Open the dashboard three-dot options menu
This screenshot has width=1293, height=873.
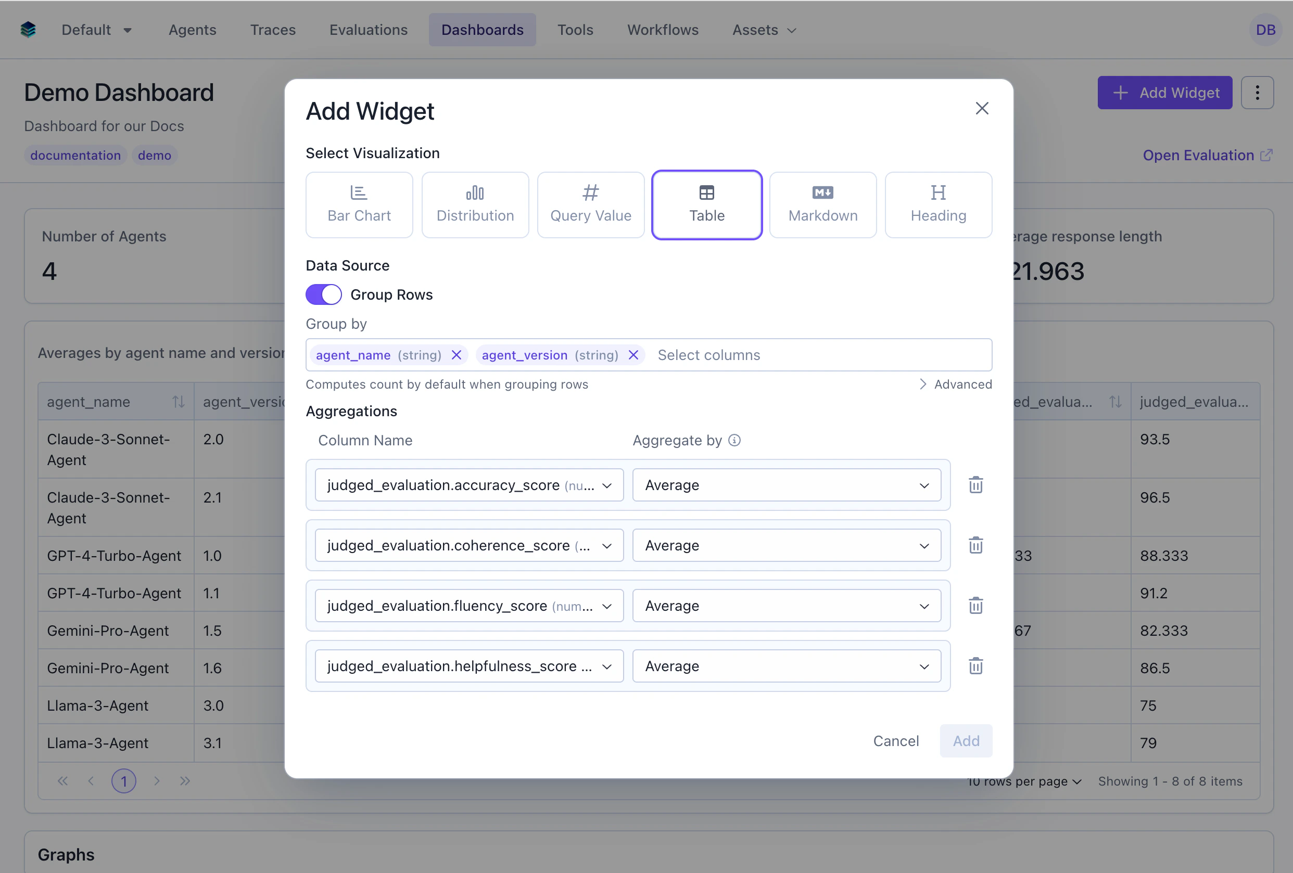pyautogui.click(x=1258, y=92)
